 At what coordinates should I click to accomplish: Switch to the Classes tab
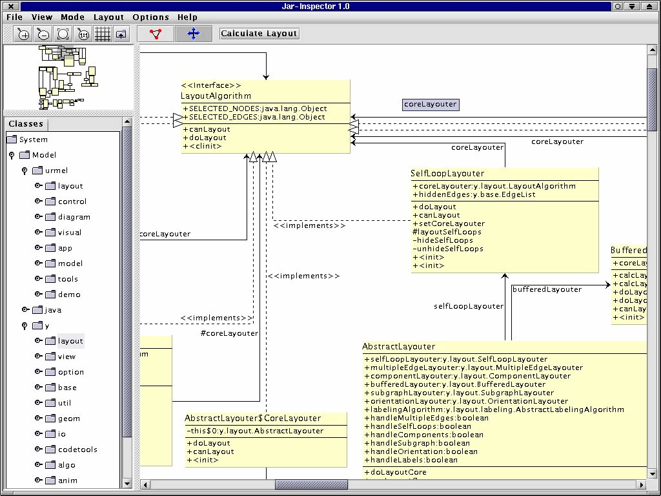pos(26,124)
